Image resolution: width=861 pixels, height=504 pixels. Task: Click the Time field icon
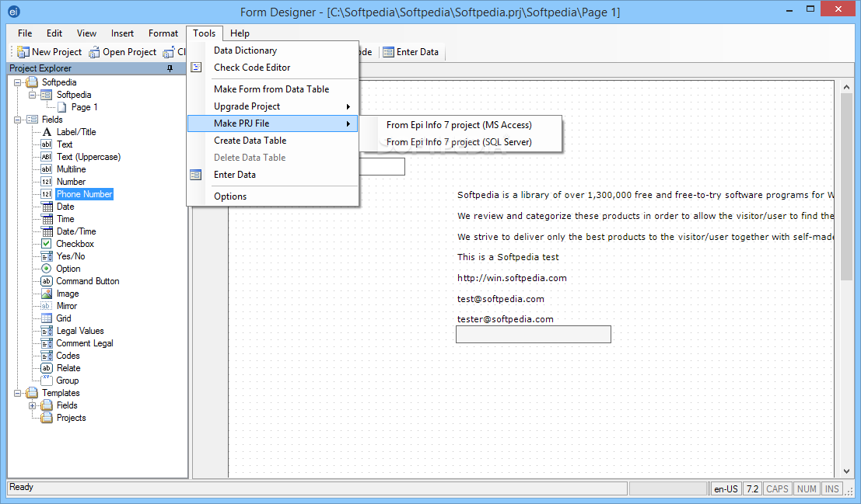click(x=47, y=219)
